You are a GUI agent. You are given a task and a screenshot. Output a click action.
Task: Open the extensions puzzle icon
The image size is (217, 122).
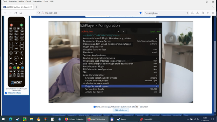tap(203, 13)
